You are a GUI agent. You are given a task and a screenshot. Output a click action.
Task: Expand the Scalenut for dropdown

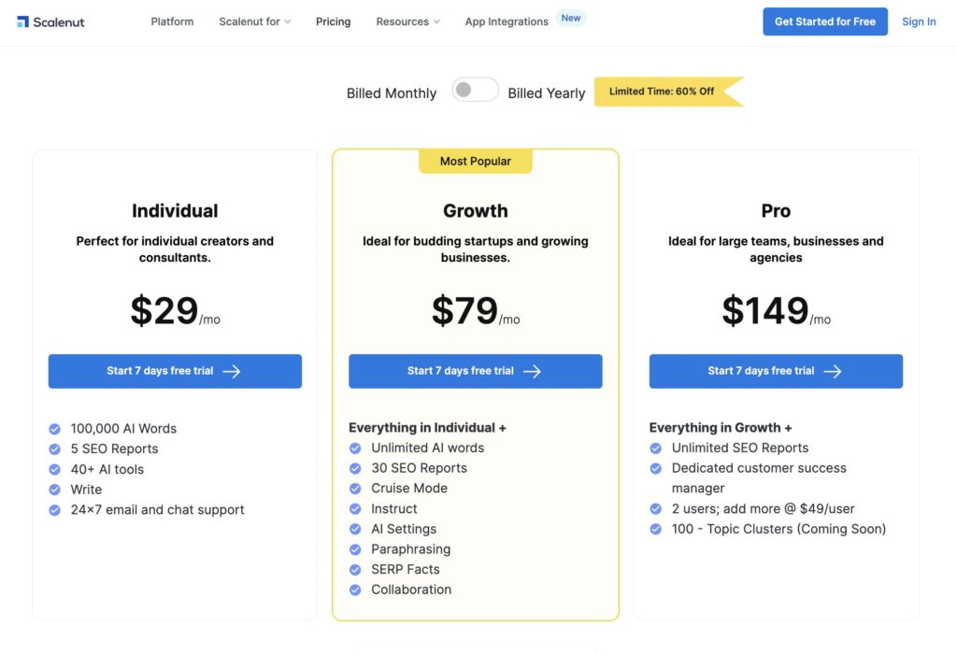tap(254, 22)
